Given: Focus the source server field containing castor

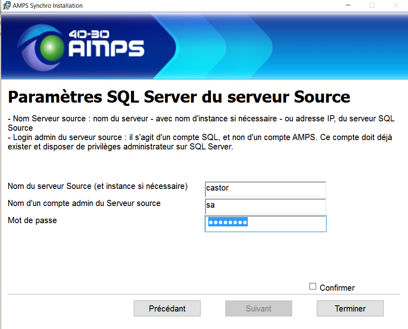Looking at the screenshot, I should [265, 189].
